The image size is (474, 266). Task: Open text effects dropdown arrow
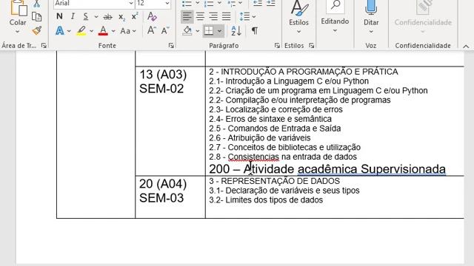coord(69,31)
